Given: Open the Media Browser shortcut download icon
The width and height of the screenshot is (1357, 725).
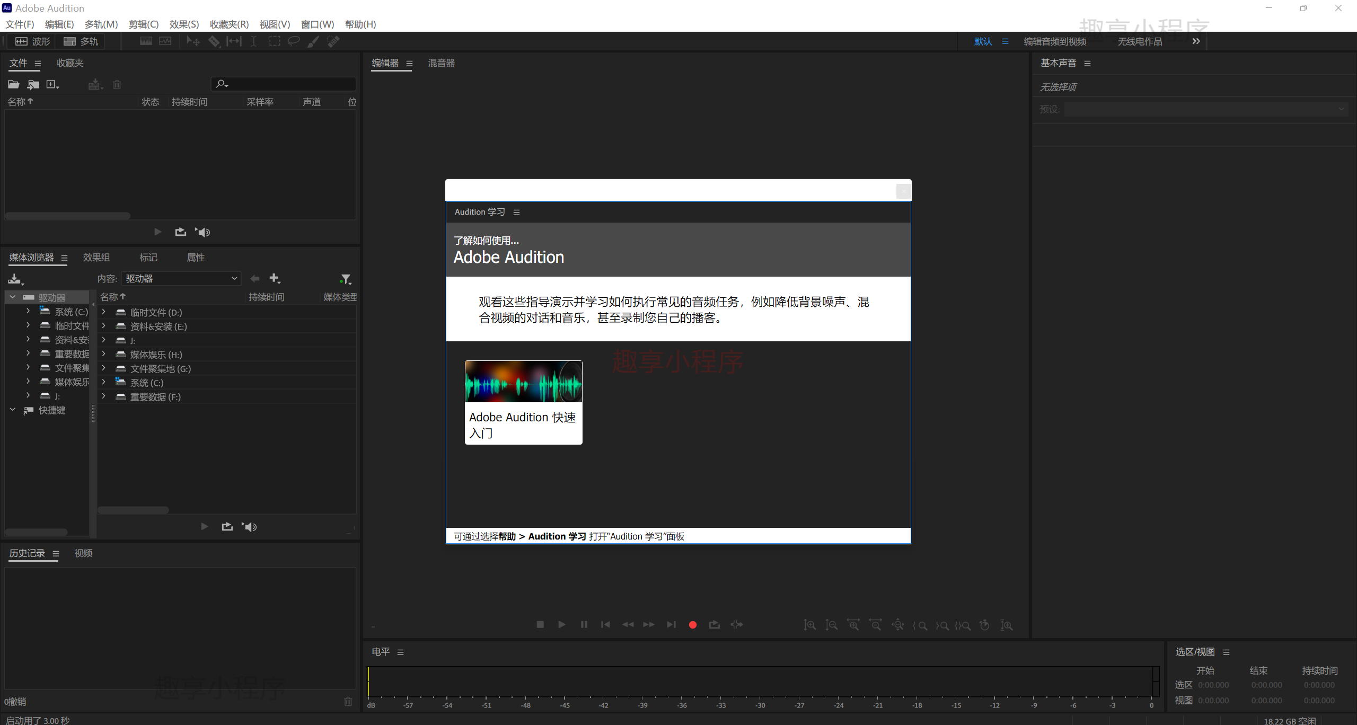Looking at the screenshot, I should coord(16,279).
